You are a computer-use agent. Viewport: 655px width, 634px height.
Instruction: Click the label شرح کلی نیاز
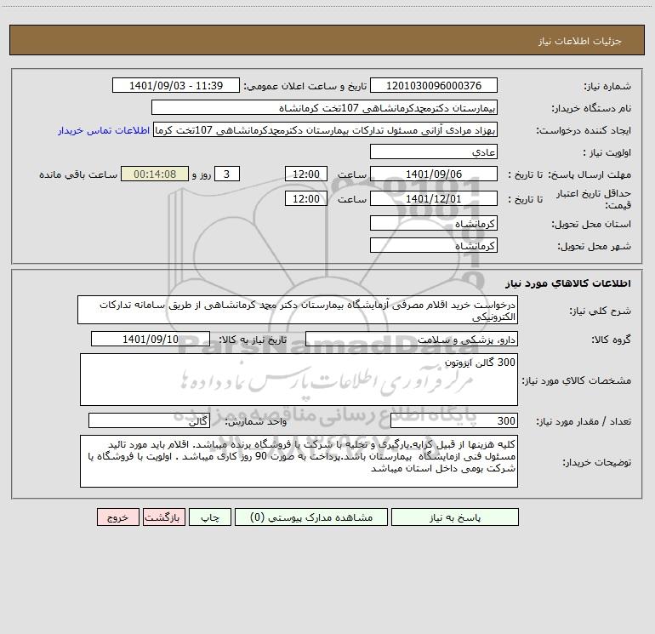coord(601,311)
